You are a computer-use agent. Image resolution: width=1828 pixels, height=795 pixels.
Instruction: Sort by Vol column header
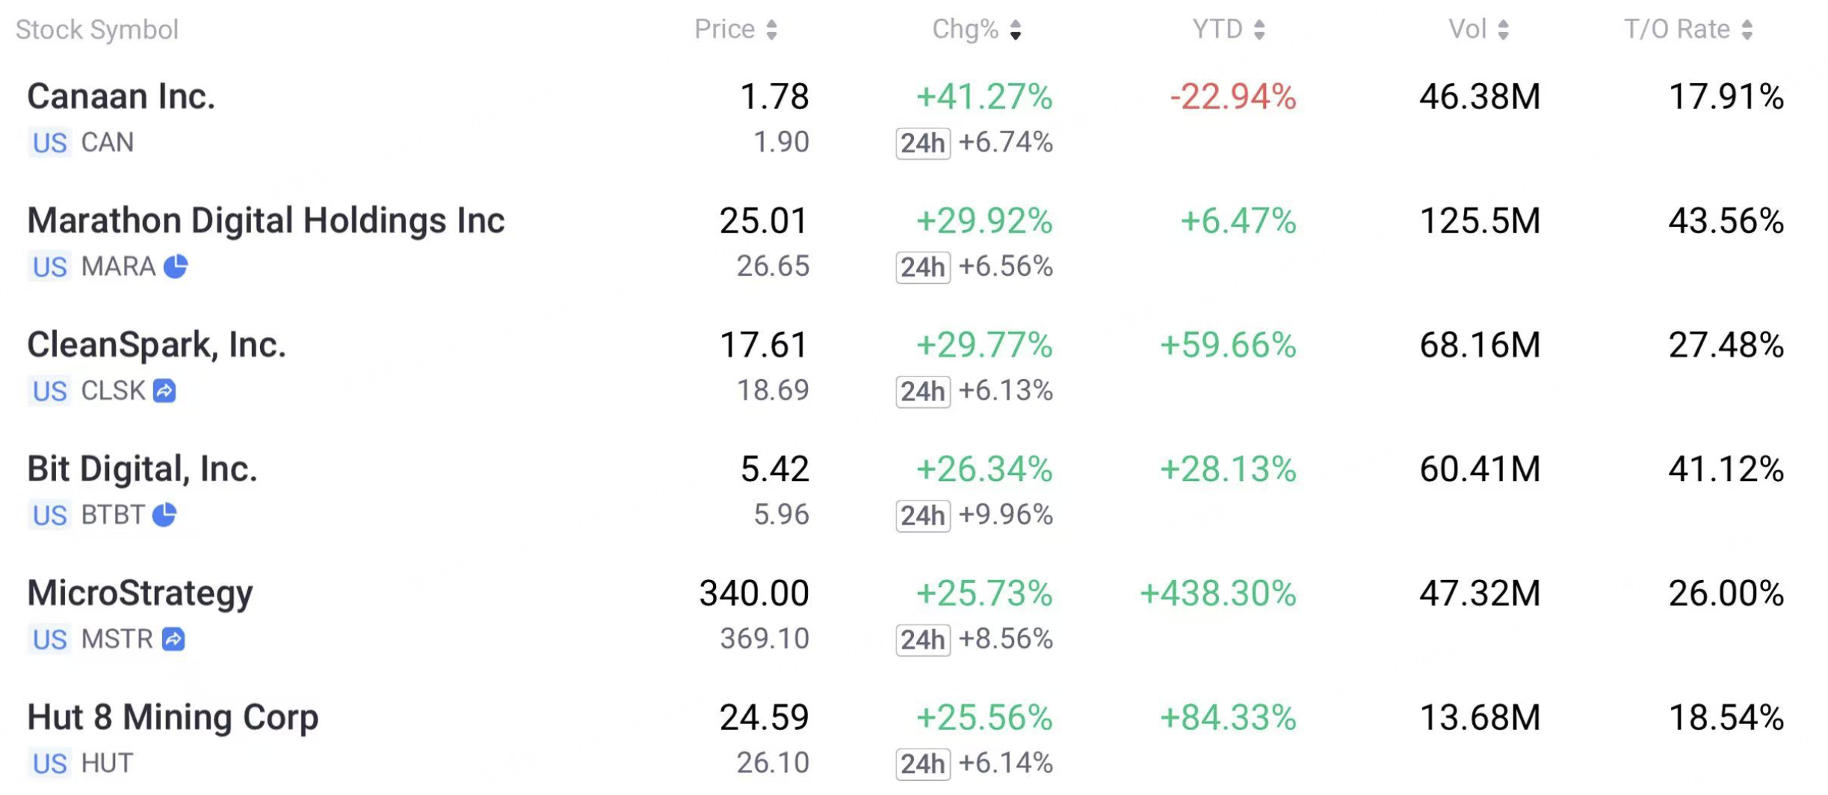[x=1478, y=29]
